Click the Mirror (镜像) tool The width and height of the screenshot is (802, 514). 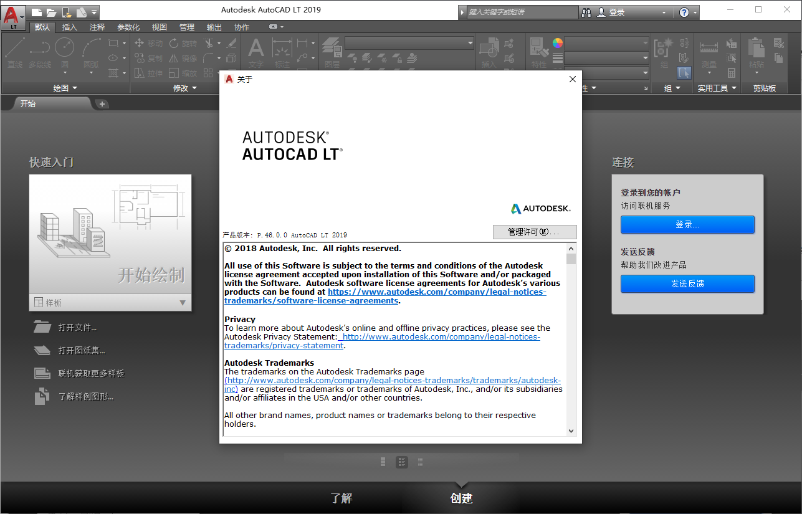(x=184, y=57)
